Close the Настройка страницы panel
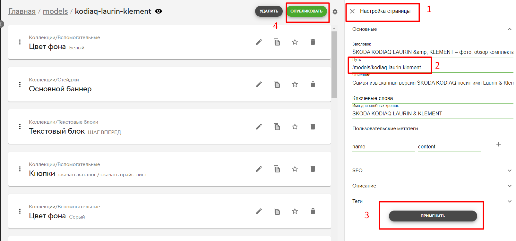The width and height of the screenshot is (516, 241). click(352, 11)
